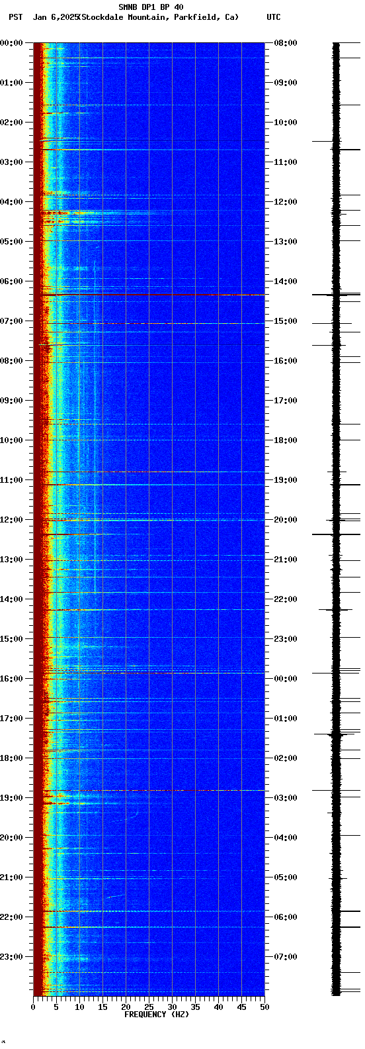This screenshot has height=1049, width=365.
Task: Click the PST axis label "18:00"
Action: click(x=11, y=758)
